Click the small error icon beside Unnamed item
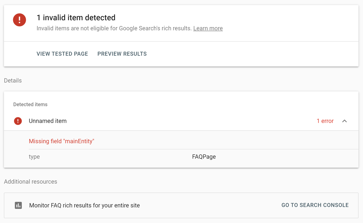 point(18,121)
